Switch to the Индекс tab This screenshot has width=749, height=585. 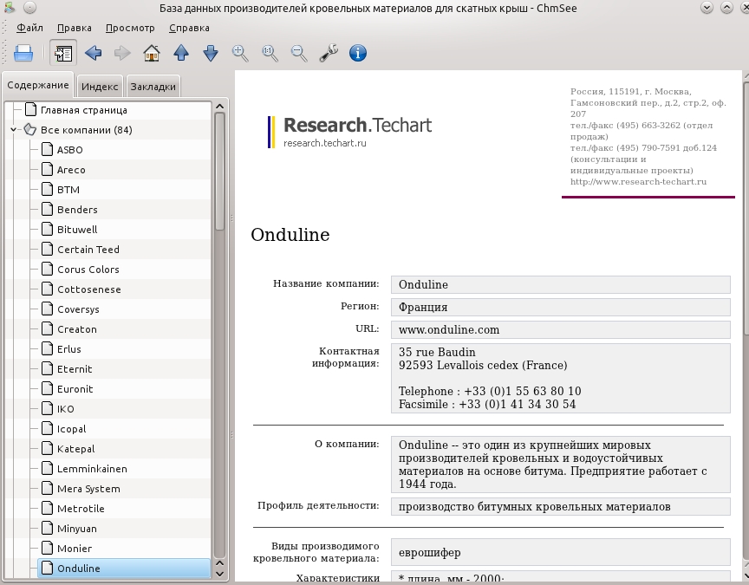100,87
